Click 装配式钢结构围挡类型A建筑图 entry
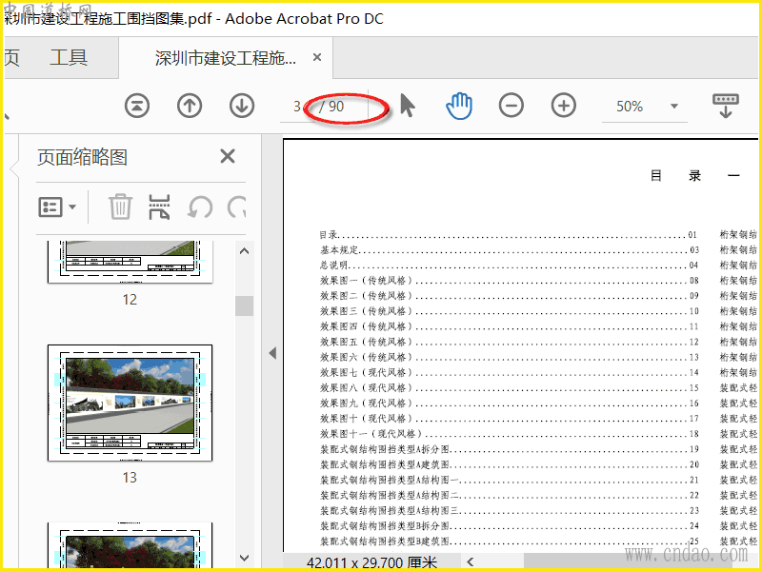 pyautogui.click(x=509, y=464)
